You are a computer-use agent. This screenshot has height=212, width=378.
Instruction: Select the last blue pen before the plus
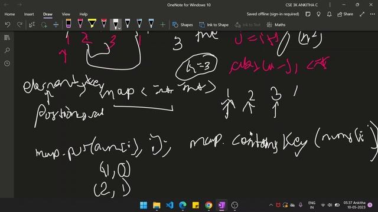pos(151,24)
